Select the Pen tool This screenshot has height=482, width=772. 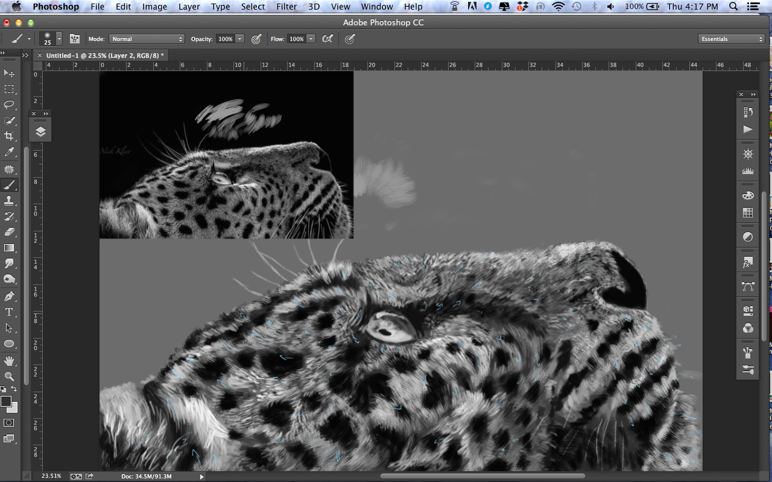point(9,296)
